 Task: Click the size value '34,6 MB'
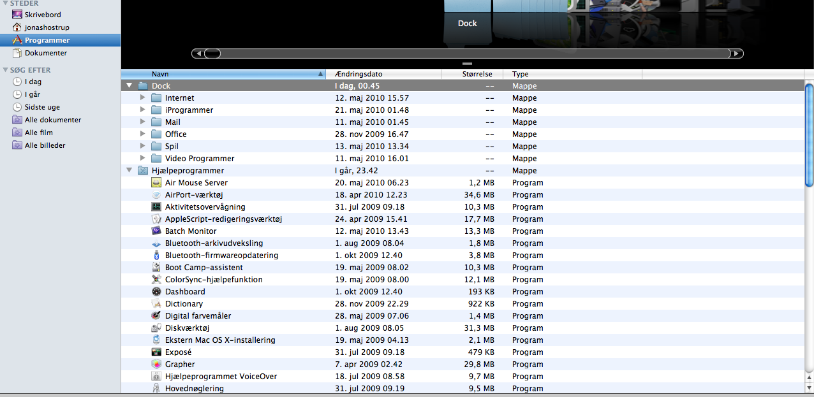(479, 195)
